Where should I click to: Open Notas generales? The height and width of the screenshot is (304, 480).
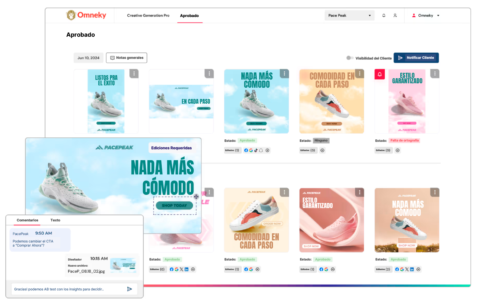point(127,58)
